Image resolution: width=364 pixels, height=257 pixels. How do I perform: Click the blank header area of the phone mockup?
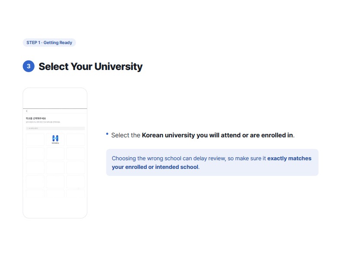tap(55, 98)
